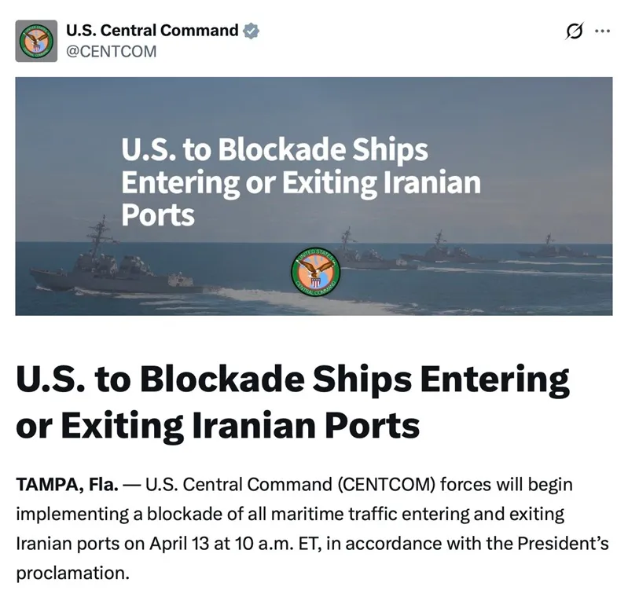
Task: Open the "U.S. Central Command" display name
Action: 152,31
